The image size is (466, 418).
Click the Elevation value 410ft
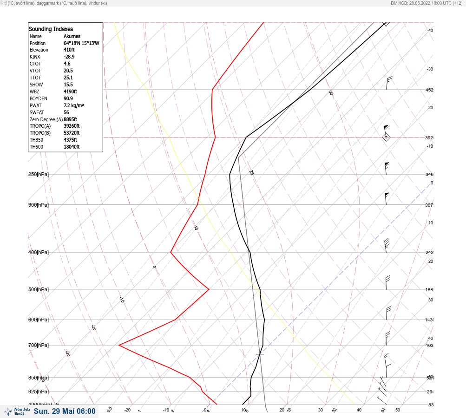pos(69,50)
